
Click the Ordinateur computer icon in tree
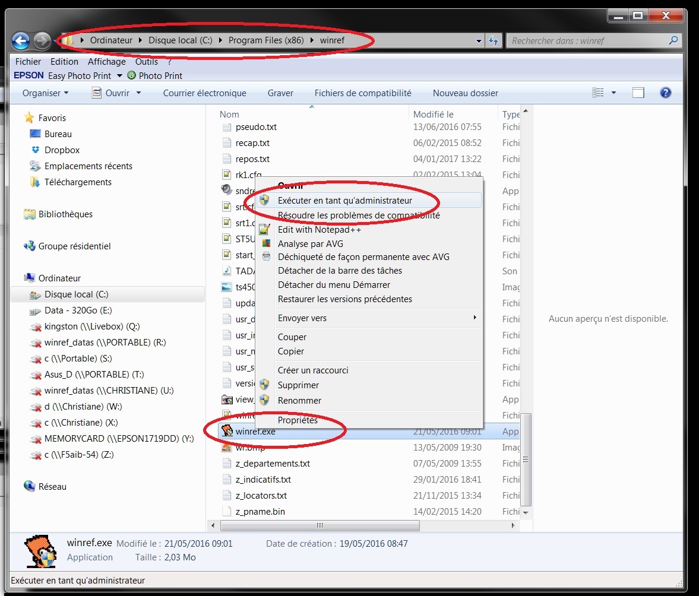click(30, 277)
